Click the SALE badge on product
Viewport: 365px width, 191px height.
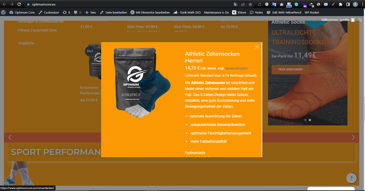click(90, 51)
